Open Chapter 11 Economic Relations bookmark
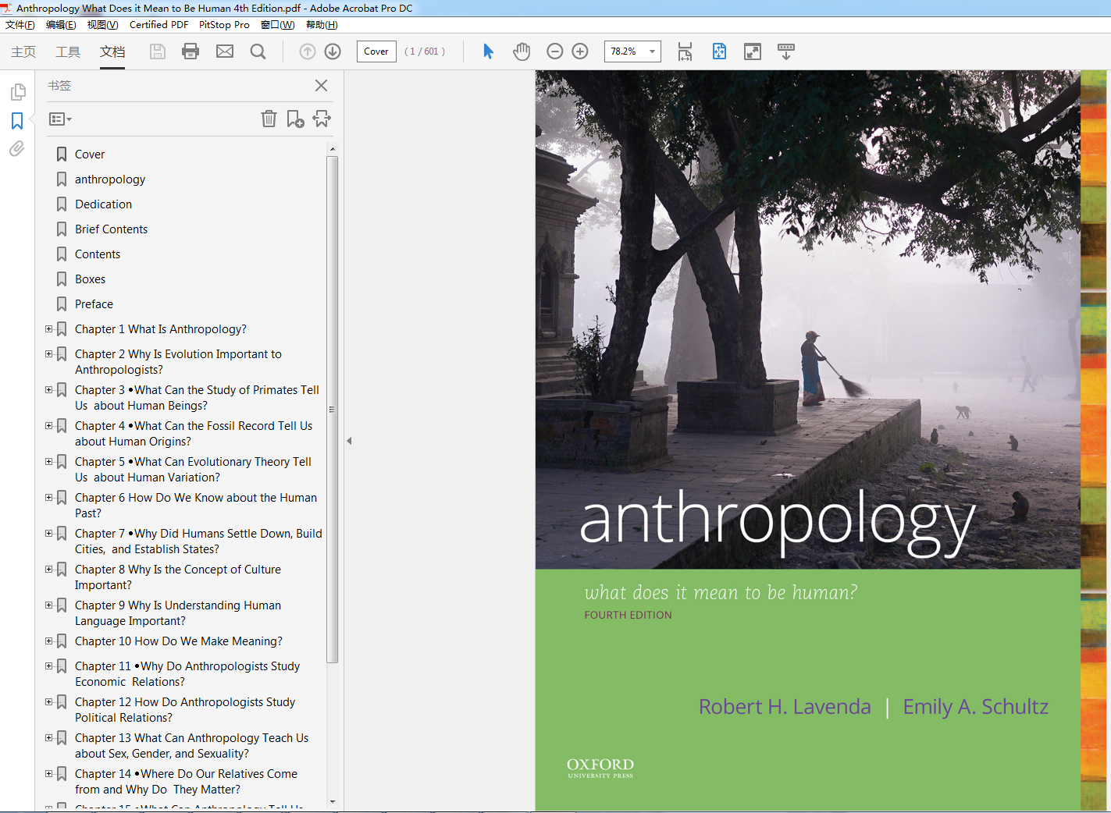 click(x=187, y=674)
